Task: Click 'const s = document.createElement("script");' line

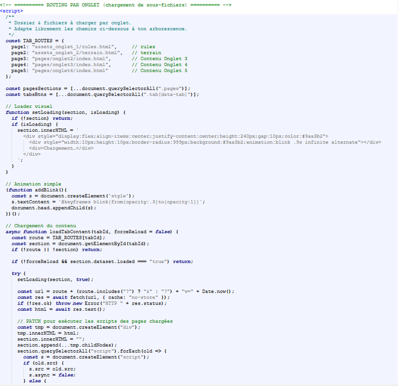Action: tap(86, 357)
